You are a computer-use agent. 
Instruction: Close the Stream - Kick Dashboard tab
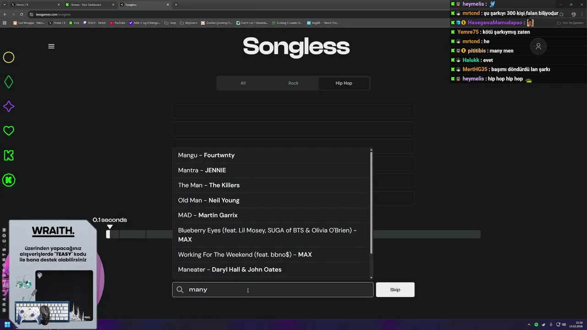(113, 5)
